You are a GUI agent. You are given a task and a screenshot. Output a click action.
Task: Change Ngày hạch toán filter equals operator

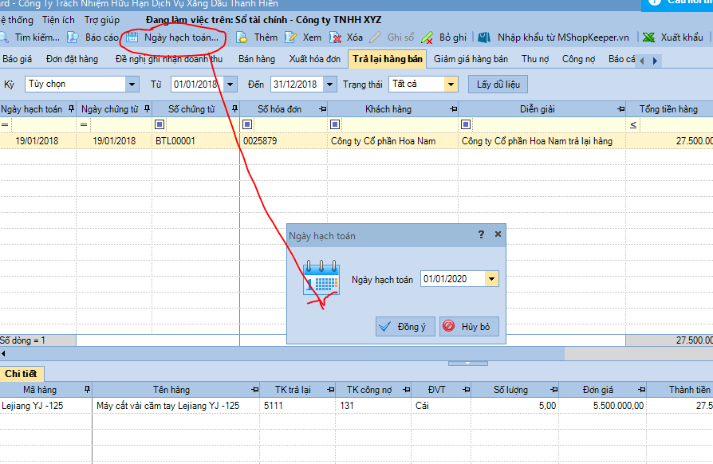click(5, 124)
